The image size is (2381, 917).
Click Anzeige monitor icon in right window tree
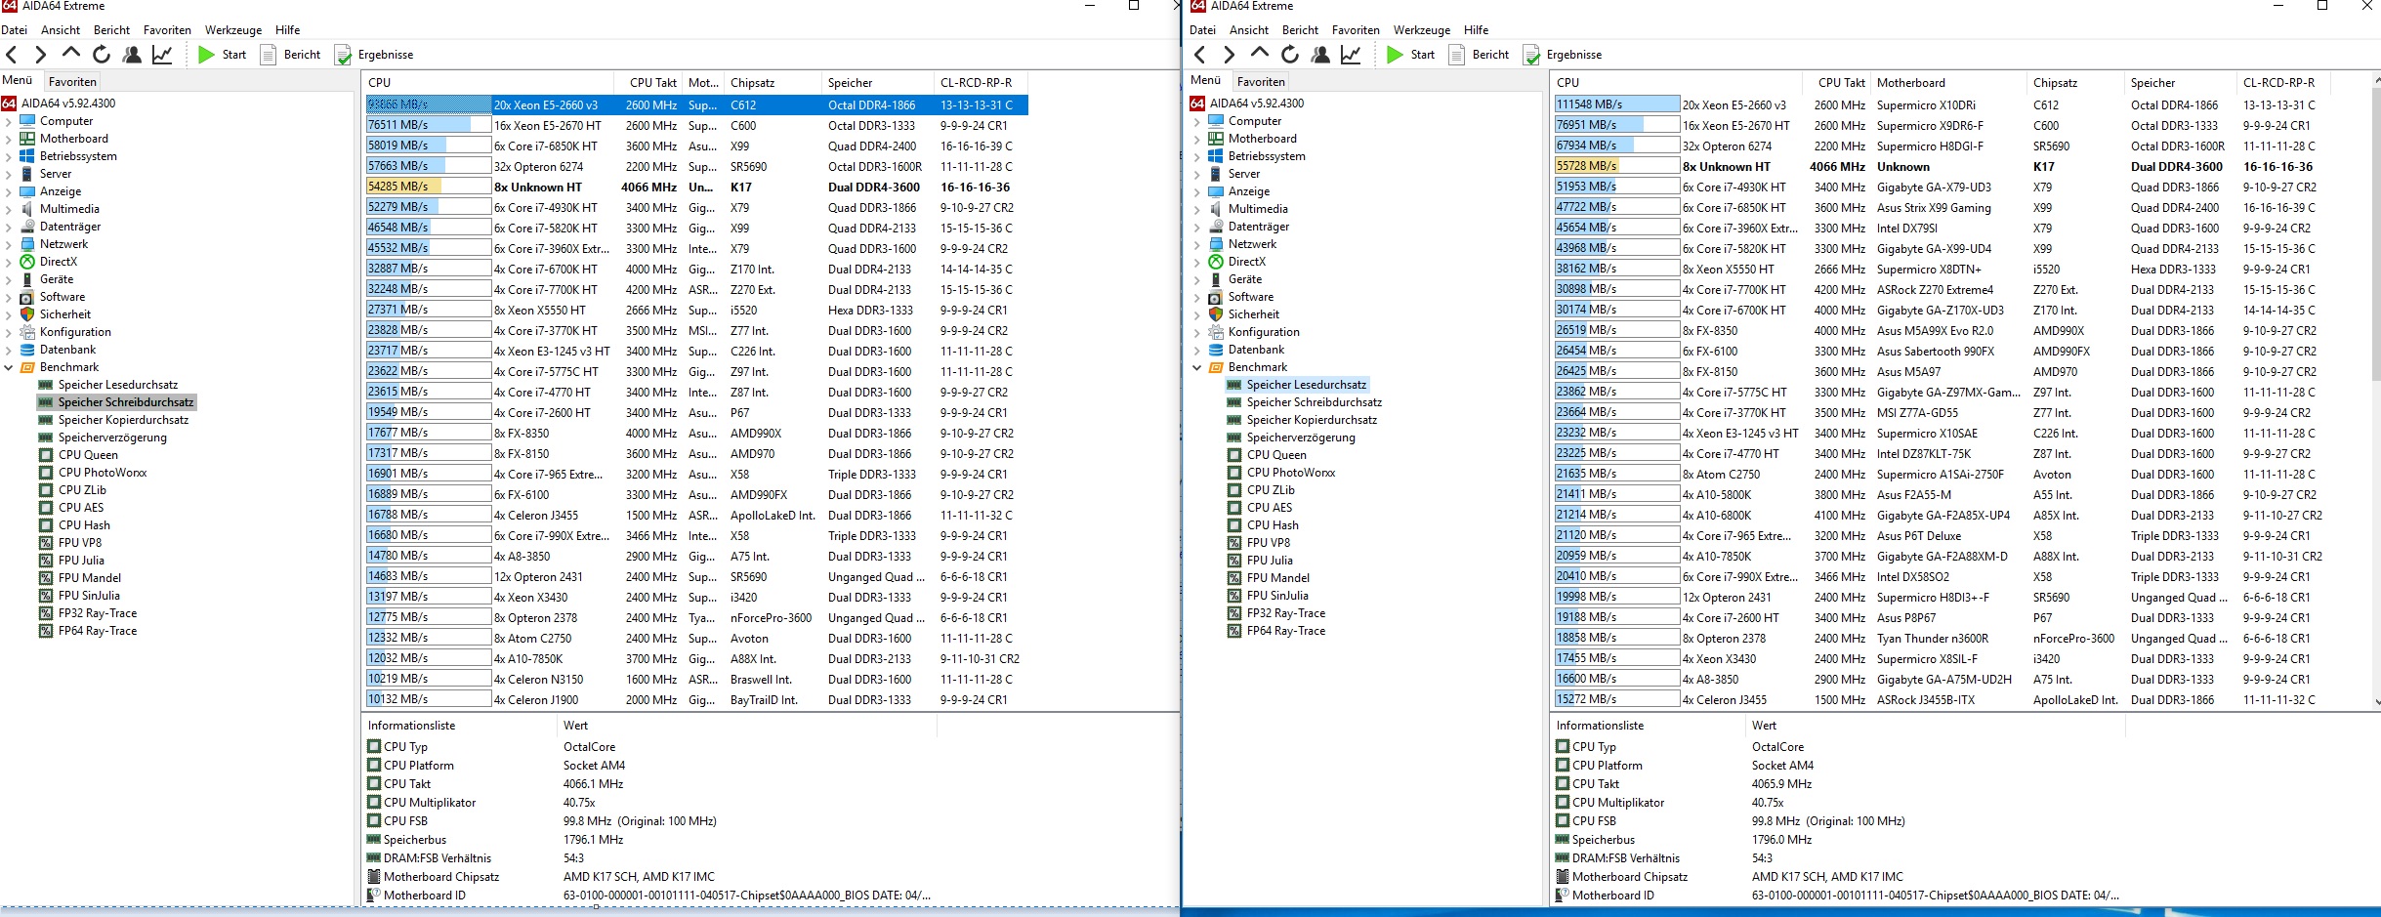tap(1216, 191)
